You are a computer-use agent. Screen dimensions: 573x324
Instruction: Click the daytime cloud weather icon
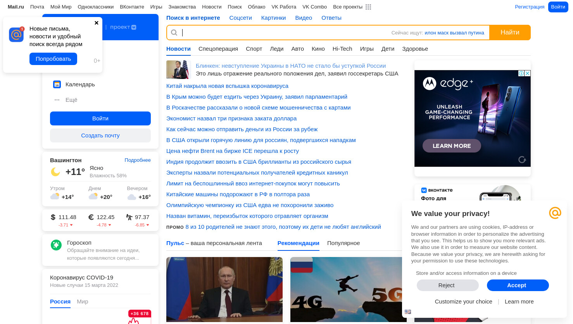pos(93,196)
